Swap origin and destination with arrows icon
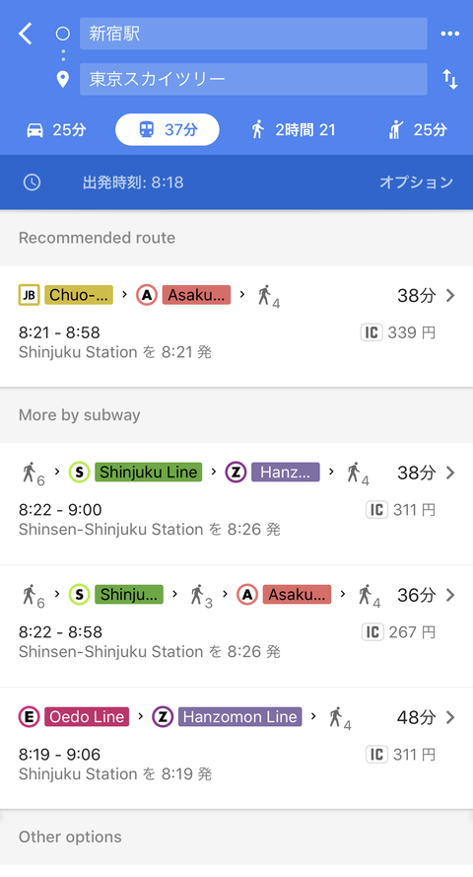 450,79
